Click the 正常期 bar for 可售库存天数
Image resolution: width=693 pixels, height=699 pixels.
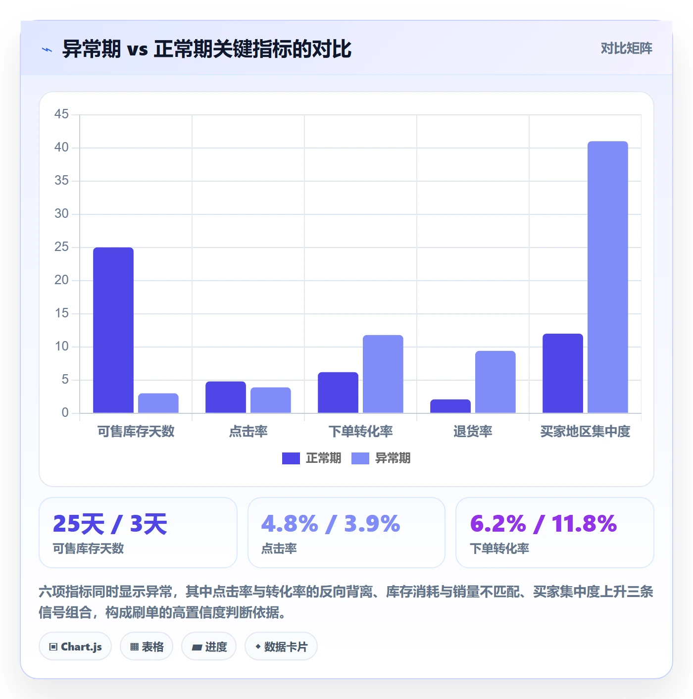tap(113, 330)
